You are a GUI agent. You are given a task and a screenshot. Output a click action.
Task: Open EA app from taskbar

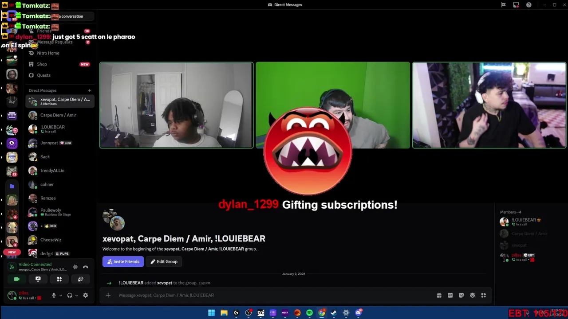coord(297,313)
